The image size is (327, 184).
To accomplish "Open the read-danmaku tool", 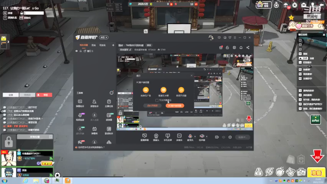I will pos(109,117).
